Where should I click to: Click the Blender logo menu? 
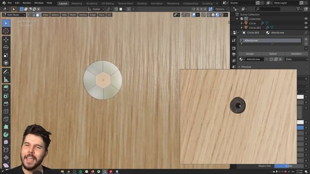point(4,3)
